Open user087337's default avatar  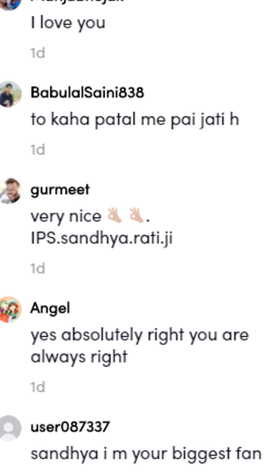click(10, 428)
